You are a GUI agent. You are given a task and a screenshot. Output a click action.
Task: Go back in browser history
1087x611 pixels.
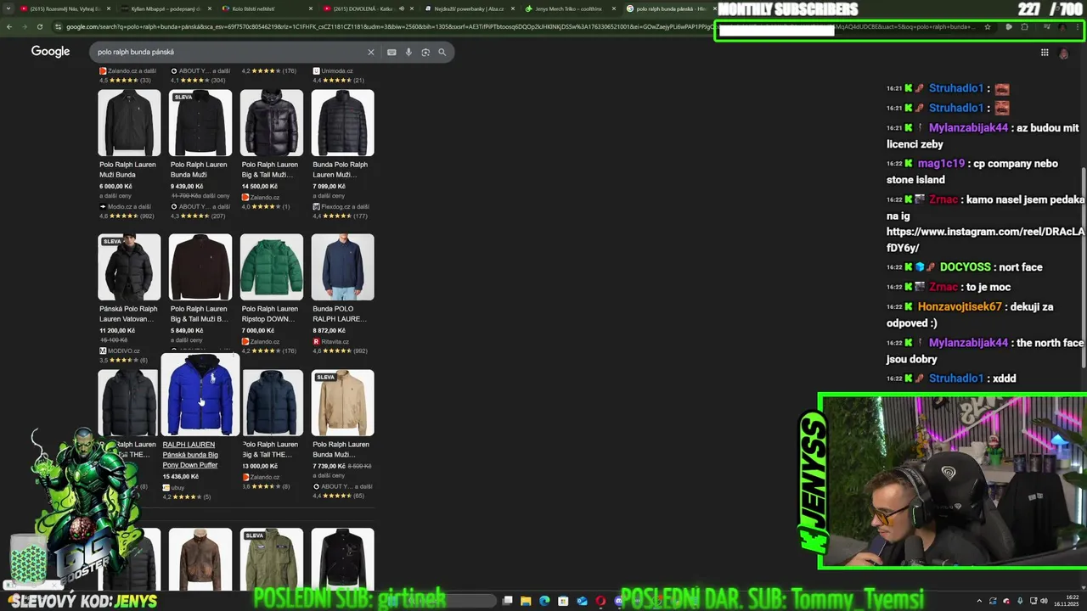pos(8,26)
